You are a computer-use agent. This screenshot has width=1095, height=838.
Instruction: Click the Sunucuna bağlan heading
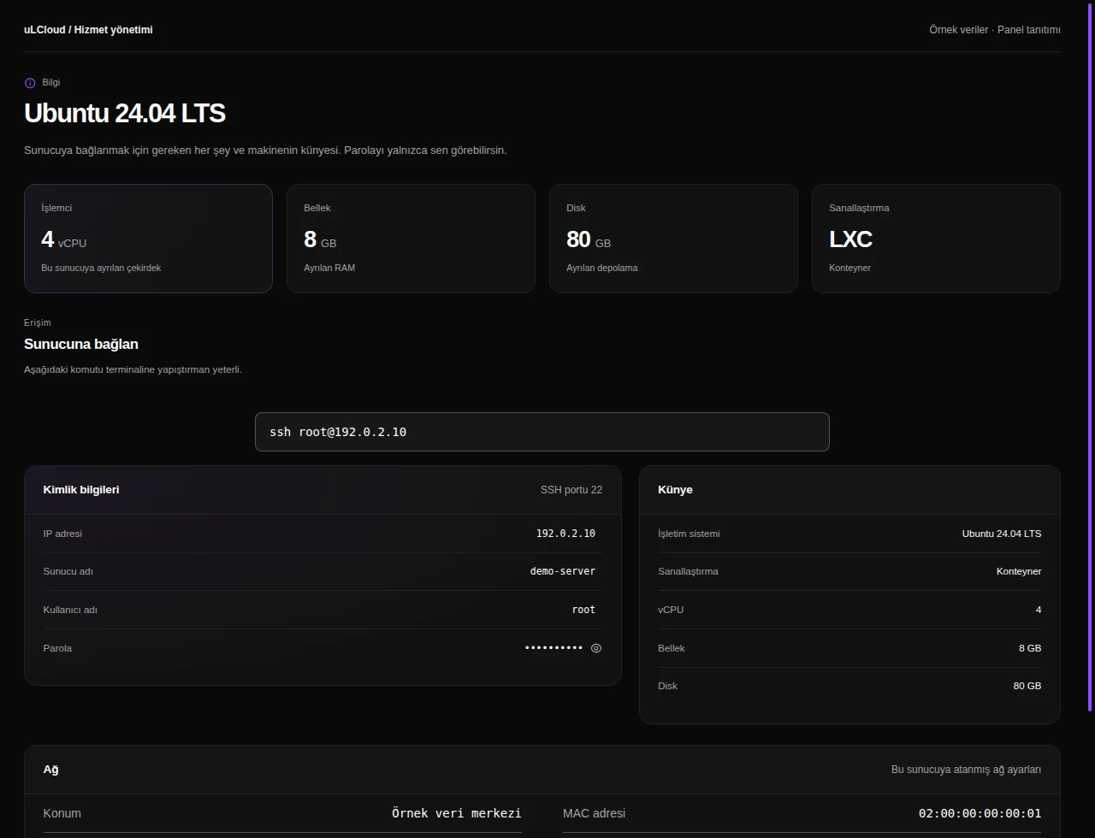tap(81, 344)
